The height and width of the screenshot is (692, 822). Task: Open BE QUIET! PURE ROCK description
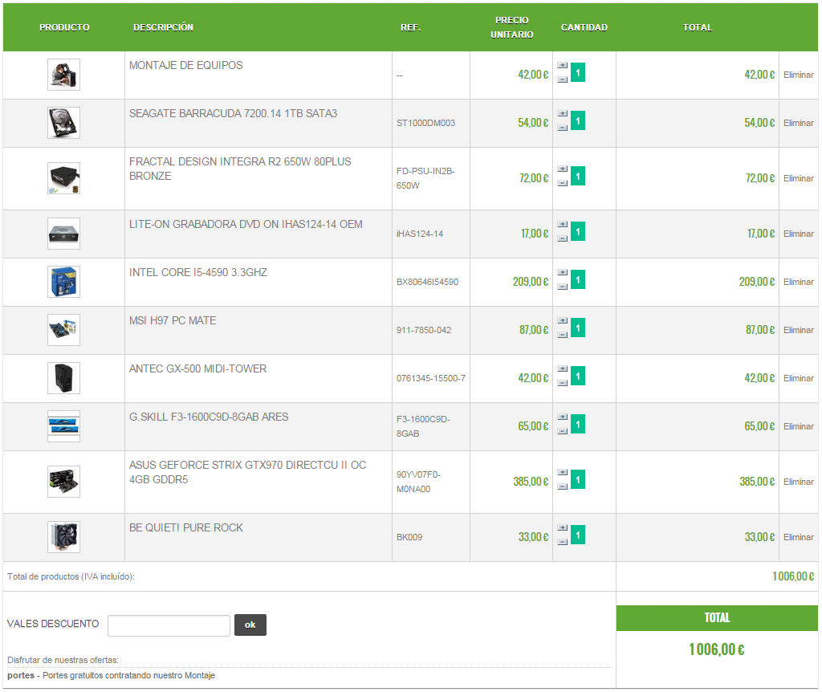[x=186, y=528]
